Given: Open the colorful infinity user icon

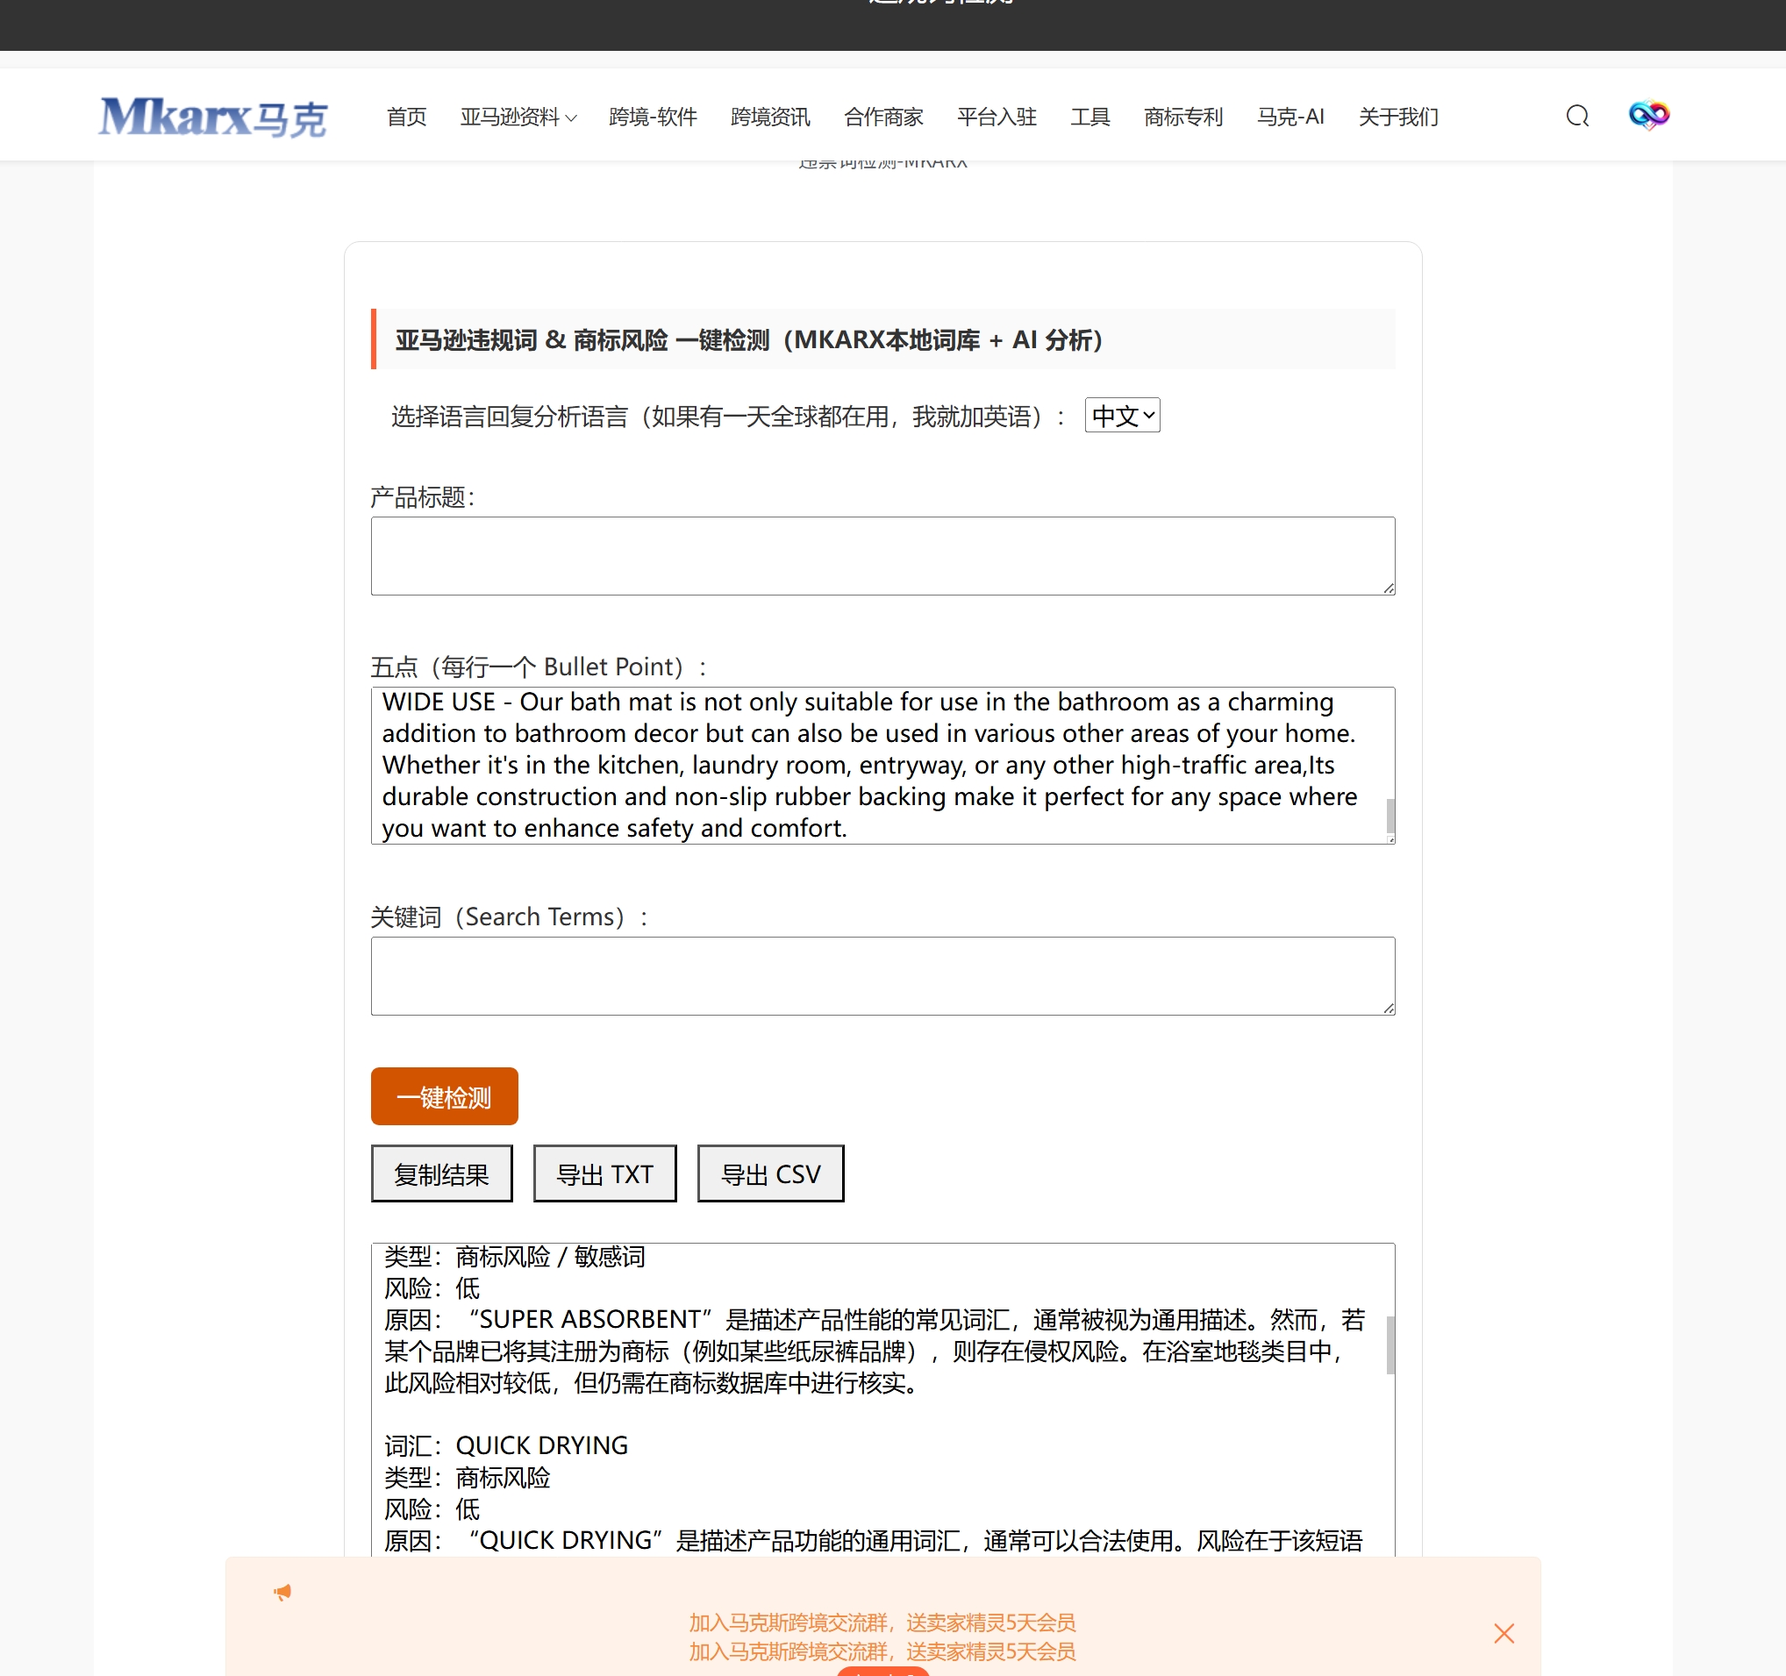Looking at the screenshot, I should 1647,115.
